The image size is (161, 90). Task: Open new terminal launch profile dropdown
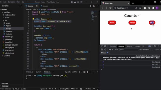pos(82,72)
